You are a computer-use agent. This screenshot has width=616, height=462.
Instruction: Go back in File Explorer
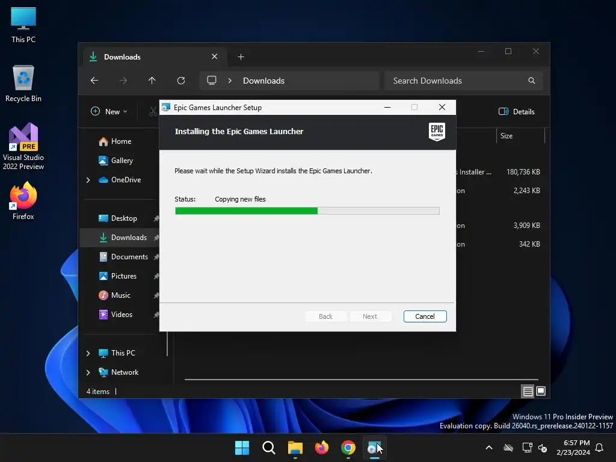[94, 81]
